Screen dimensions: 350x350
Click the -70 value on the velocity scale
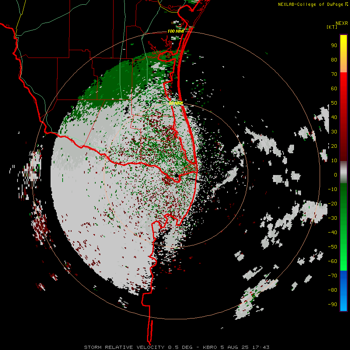332,276
